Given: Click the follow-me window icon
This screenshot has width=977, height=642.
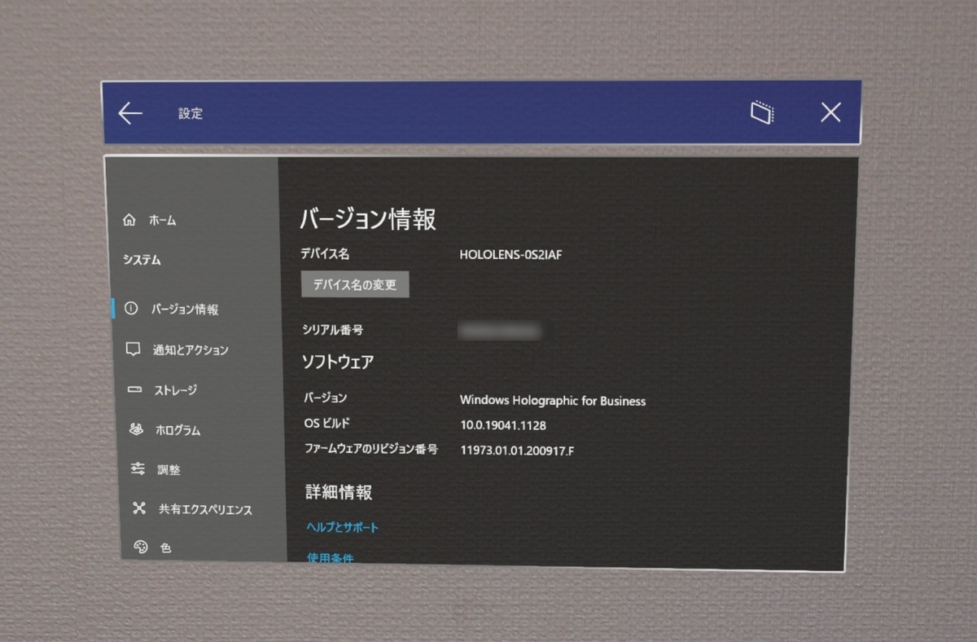Looking at the screenshot, I should [x=761, y=112].
